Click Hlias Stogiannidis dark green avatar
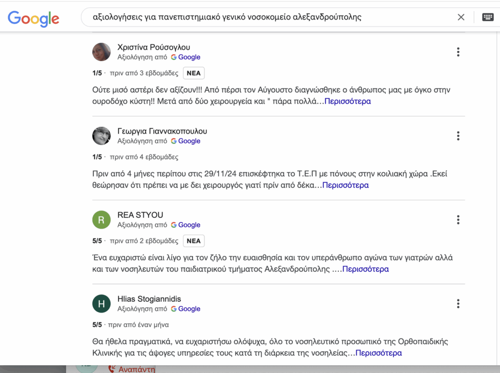 (x=102, y=304)
